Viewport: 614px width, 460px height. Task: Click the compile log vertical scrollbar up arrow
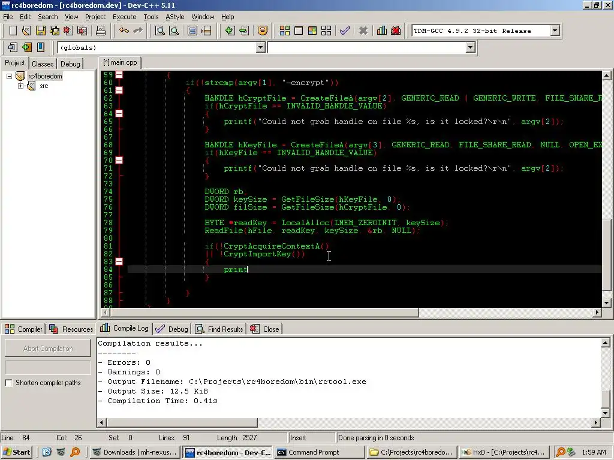point(606,343)
